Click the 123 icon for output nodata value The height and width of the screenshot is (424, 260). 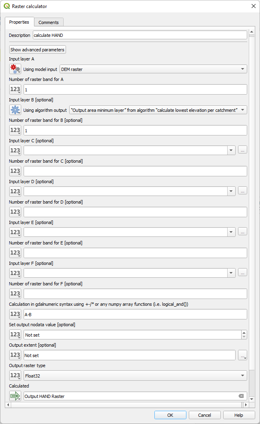click(x=15, y=335)
